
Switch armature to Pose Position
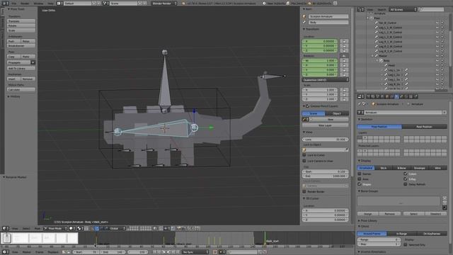[379, 127]
